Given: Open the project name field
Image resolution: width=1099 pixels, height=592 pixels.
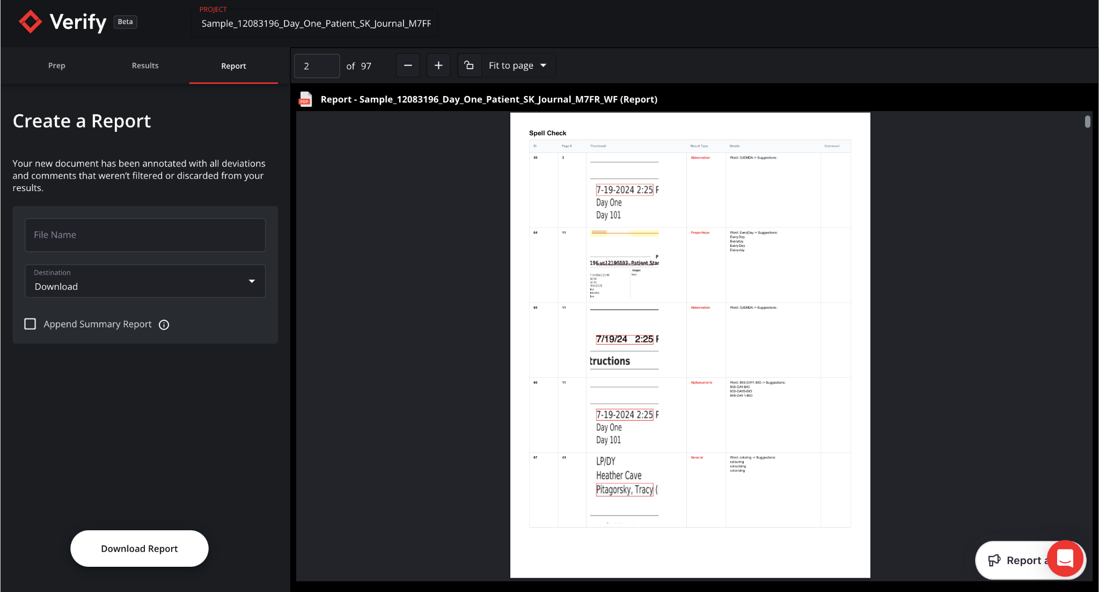Looking at the screenshot, I should (x=315, y=23).
